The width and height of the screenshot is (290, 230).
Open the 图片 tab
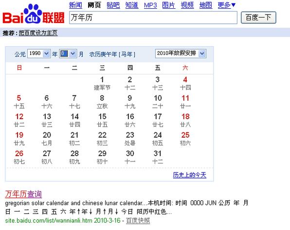[x=168, y=5]
